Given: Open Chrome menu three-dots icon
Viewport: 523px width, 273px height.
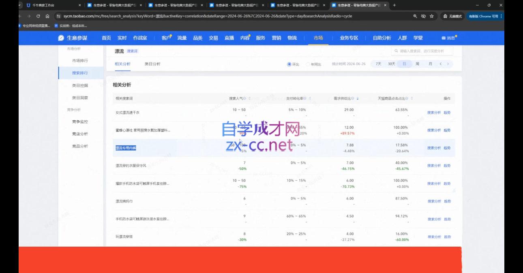Looking at the screenshot, I should click(502, 16).
